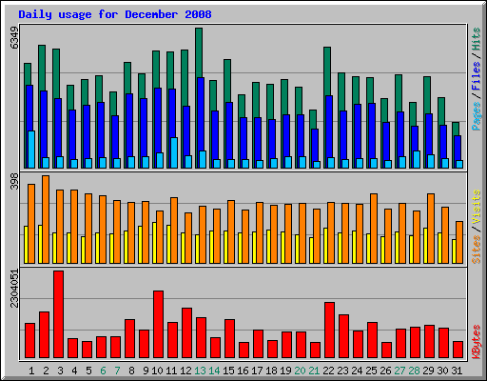This screenshot has height=381, width=487.
Task: Click the orange Visits bar for day 31
Action: pyautogui.click(x=459, y=242)
